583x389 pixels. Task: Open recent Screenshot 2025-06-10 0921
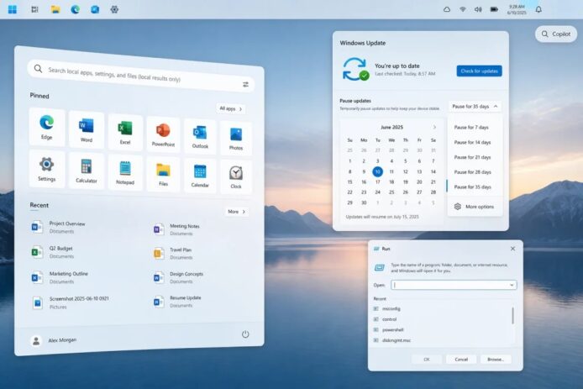pyautogui.click(x=71, y=302)
